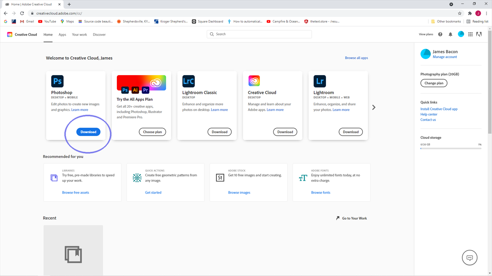Open the chat support bubble icon
The width and height of the screenshot is (492, 276).
(x=469, y=258)
